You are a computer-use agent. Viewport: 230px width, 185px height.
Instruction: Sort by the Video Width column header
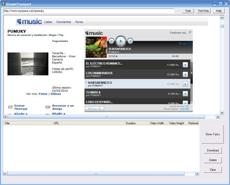click(158, 123)
